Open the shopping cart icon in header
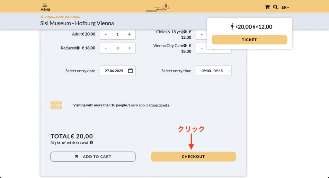Viewport: 329px width, 178px height. [267, 7]
